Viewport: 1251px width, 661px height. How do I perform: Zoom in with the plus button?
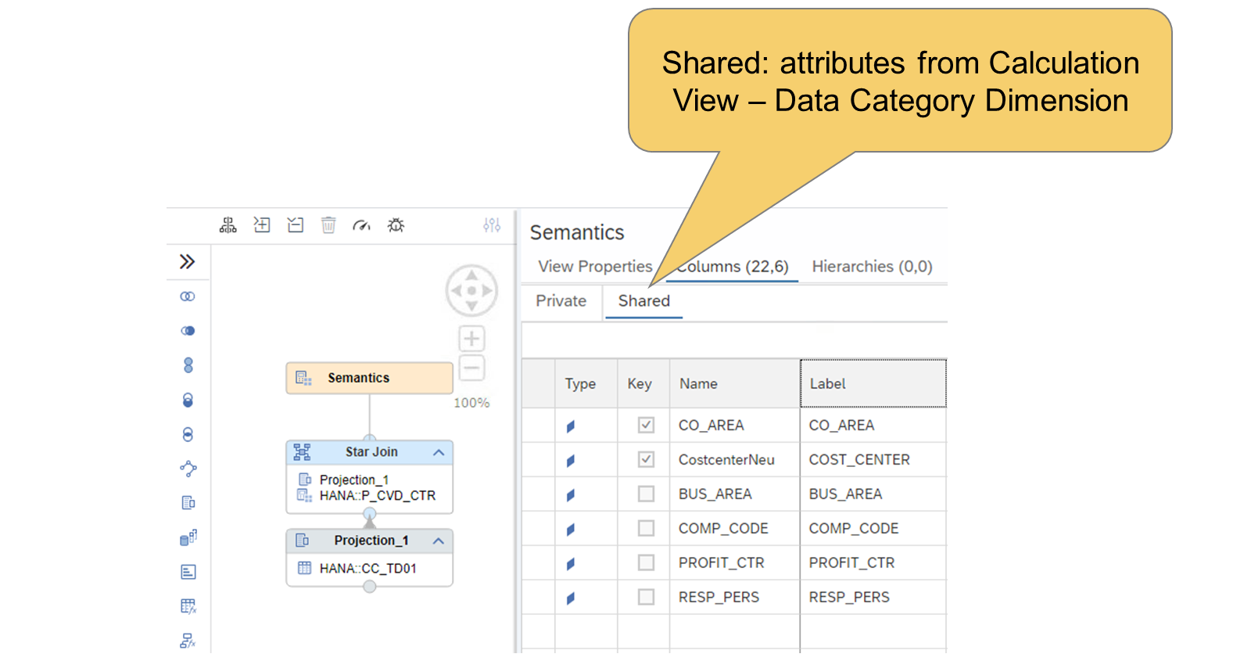(471, 339)
